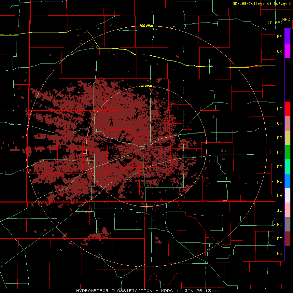Click the "HYDROMETEOR CLASSIFICATION" caption text
Image resolution: width=293 pixels, height=293 pixels.
click(x=114, y=291)
